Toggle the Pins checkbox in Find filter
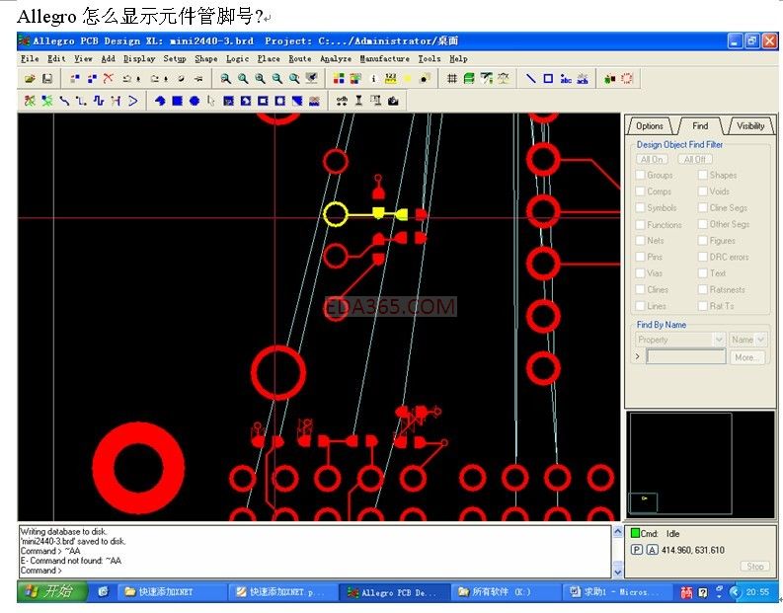 pos(640,257)
